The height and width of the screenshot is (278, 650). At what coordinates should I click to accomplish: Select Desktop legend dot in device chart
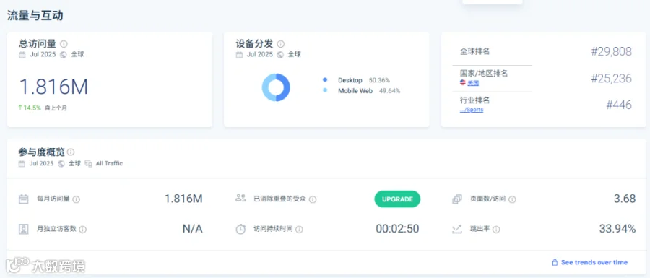[x=325, y=80]
